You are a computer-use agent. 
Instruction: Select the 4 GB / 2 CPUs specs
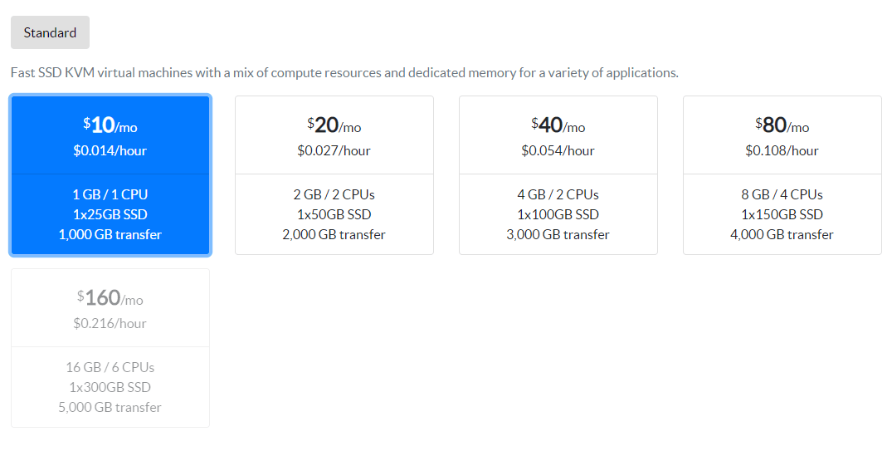tap(558, 194)
